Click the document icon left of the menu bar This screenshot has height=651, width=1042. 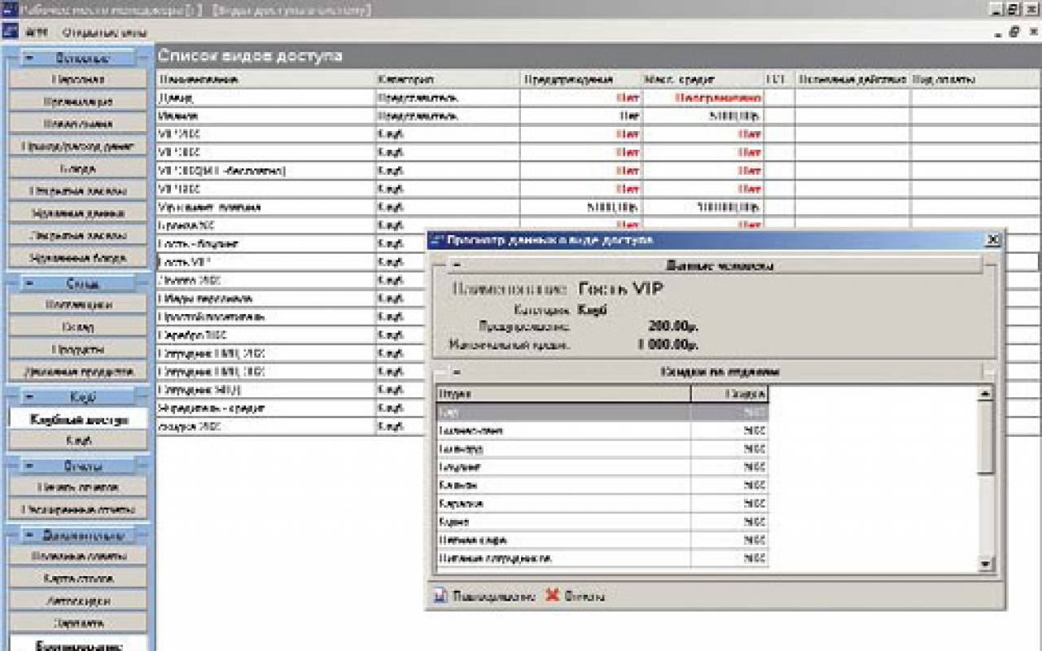coord(9,33)
